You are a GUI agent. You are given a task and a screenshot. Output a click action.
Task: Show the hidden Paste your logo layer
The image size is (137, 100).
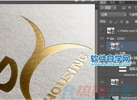pyautogui.click(x=102, y=30)
